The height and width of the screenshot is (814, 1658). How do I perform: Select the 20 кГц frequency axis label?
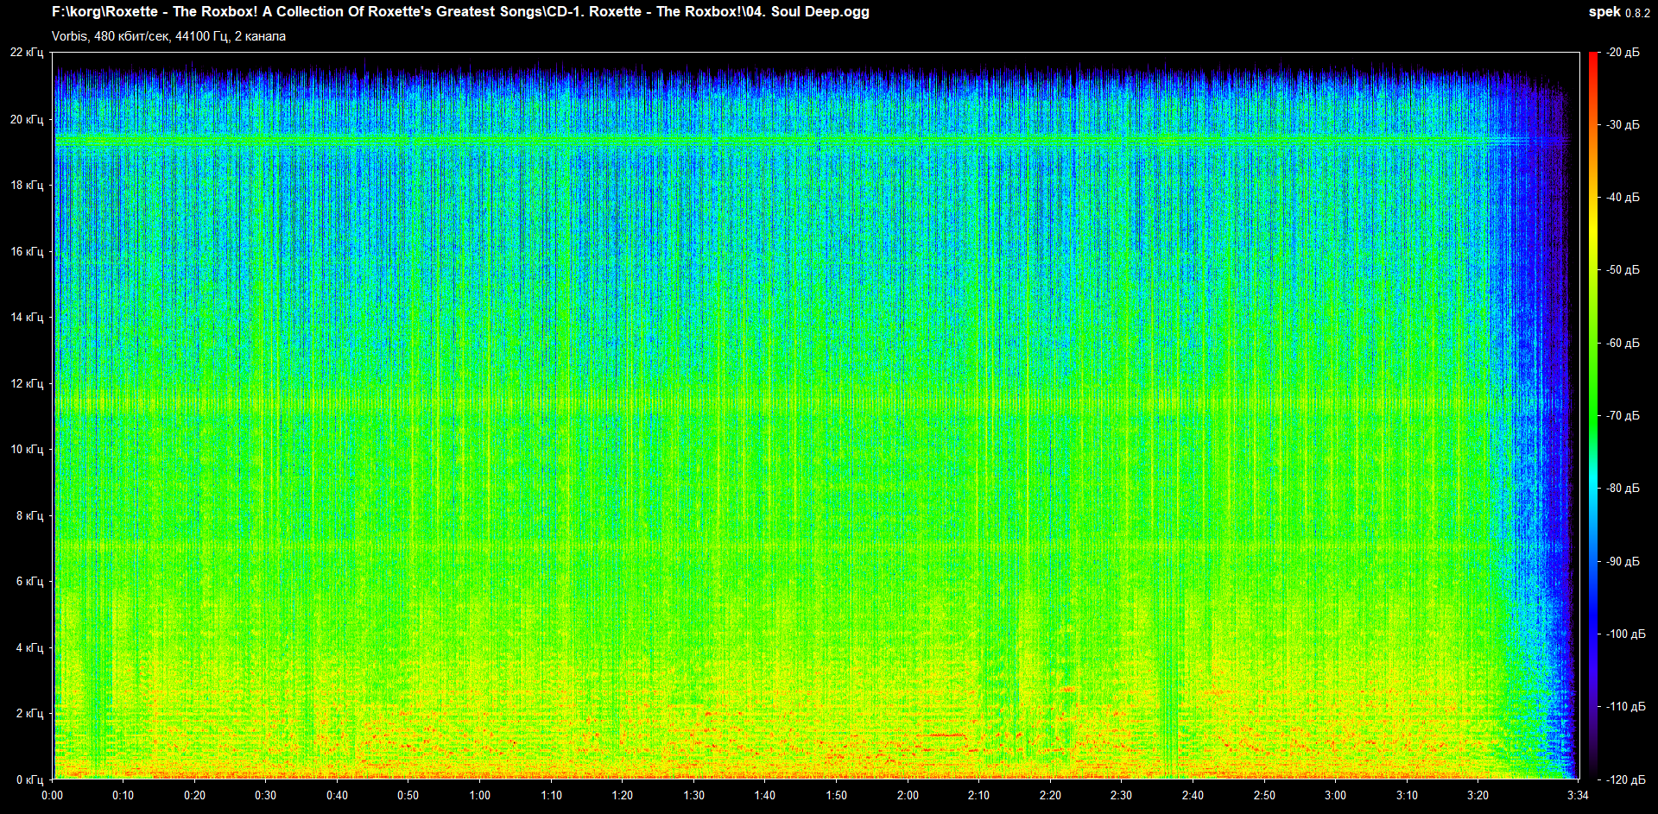(x=27, y=119)
